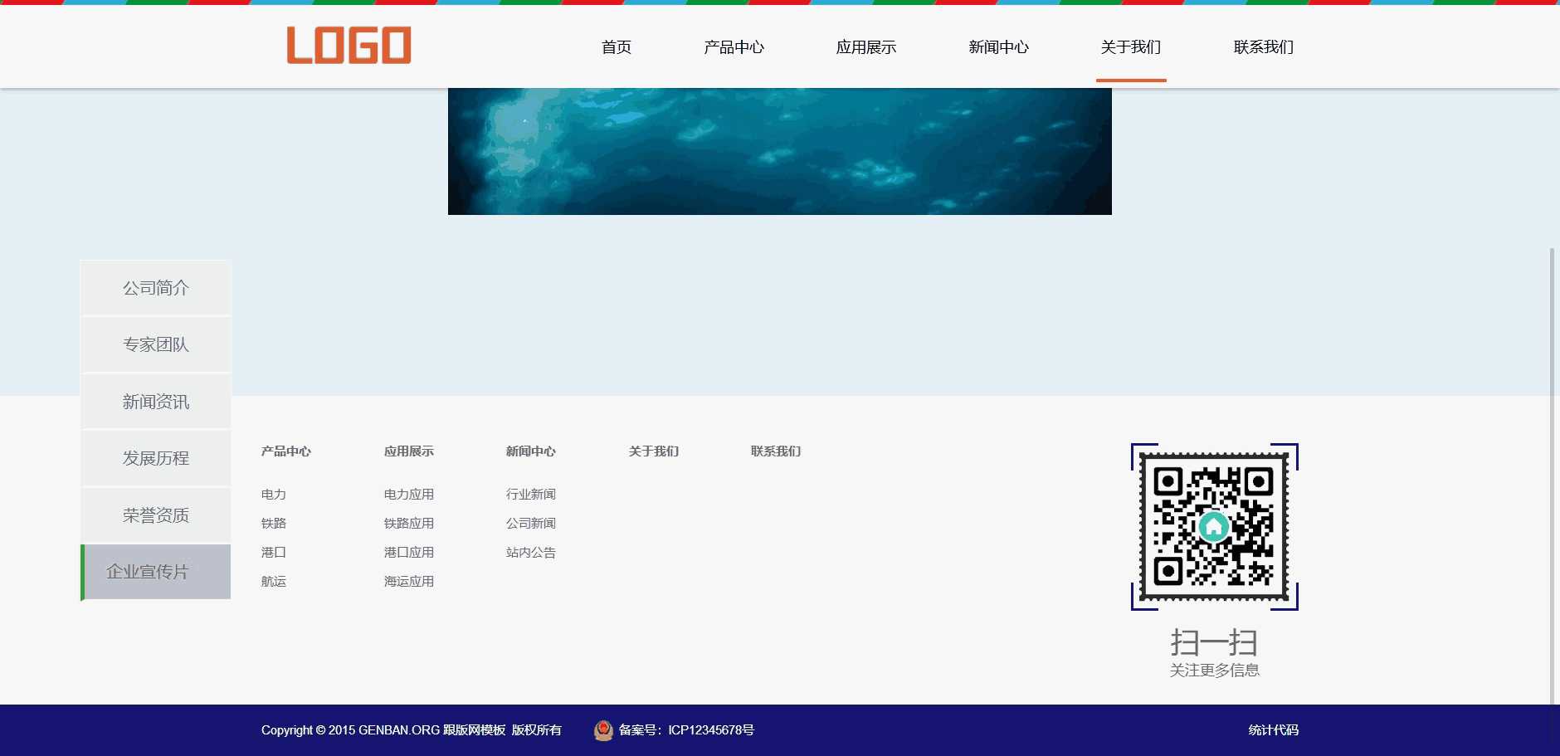Open the 联系我们 navigation item
This screenshot has width=1560, height=756.
click(x=1263, y=47)
